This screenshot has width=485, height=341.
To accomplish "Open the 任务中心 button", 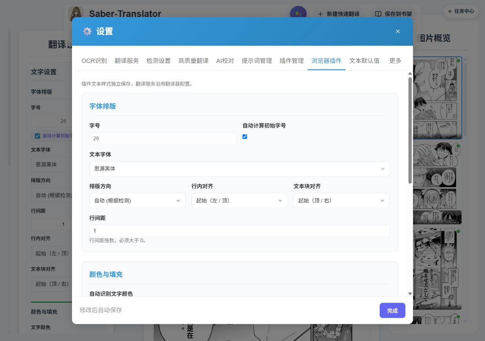I will coord(461,11).
